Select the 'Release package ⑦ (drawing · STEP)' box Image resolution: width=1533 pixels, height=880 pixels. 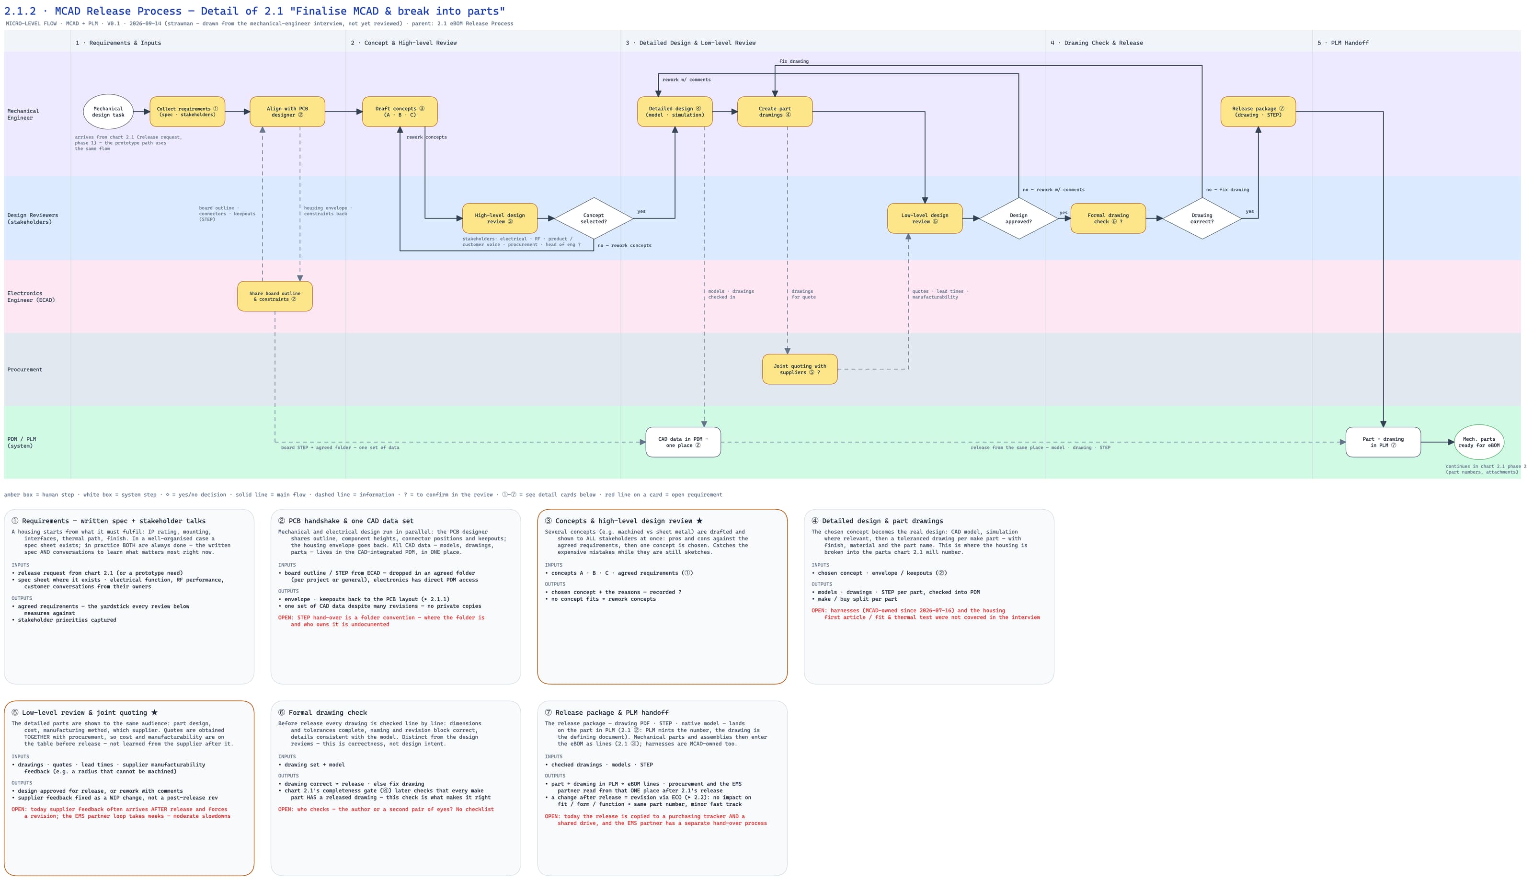click(1258, 112)
